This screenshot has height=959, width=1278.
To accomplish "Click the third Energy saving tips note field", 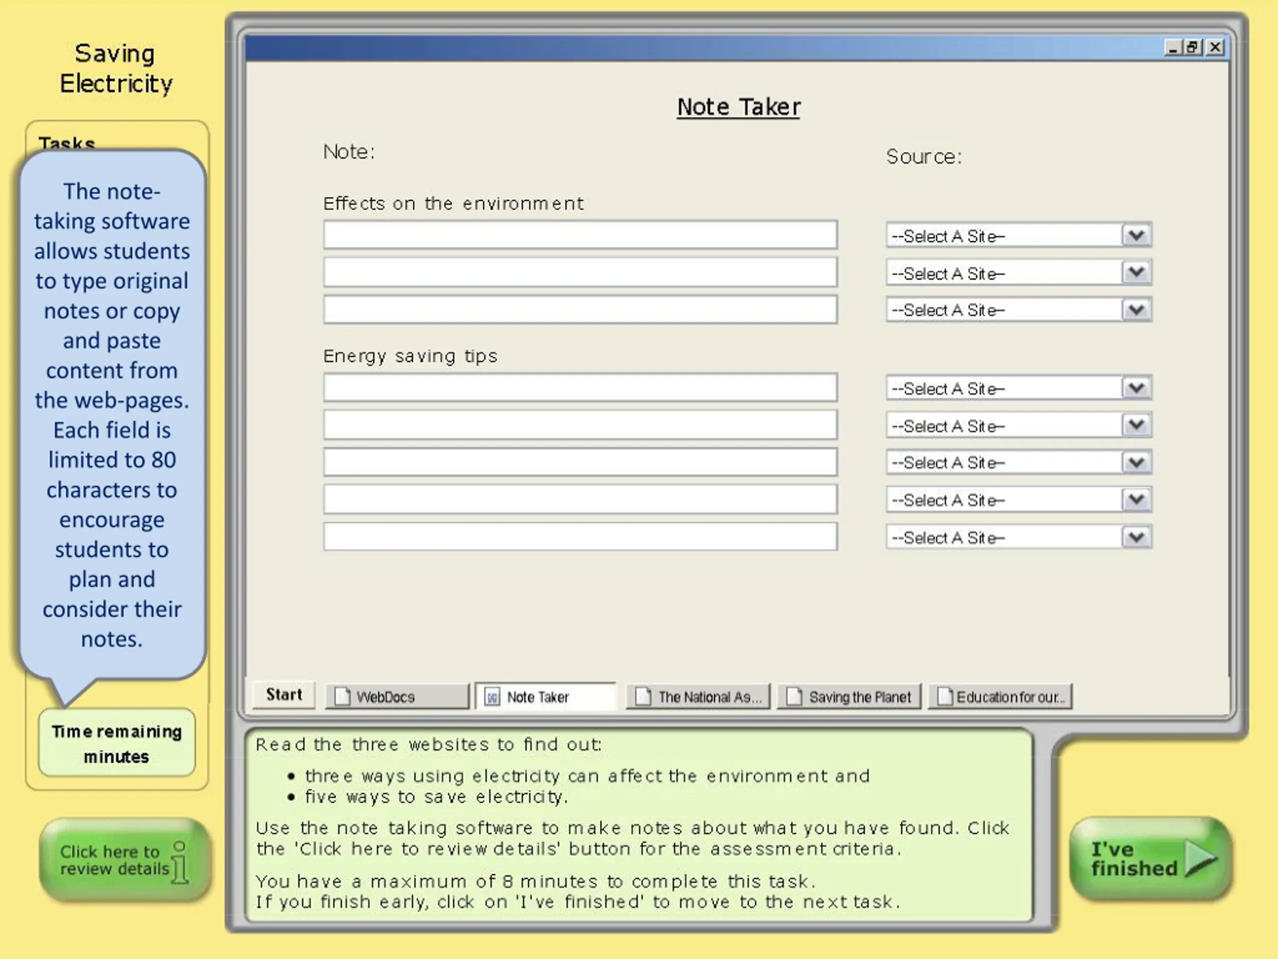I will point(580,462).
